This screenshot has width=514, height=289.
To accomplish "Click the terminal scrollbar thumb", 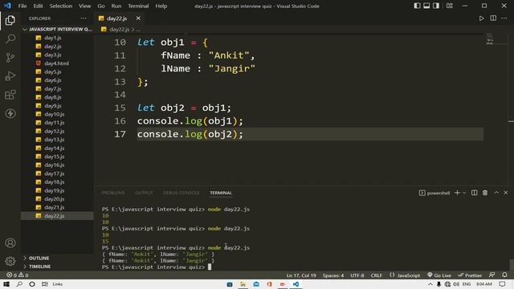I will click(512, 265).
